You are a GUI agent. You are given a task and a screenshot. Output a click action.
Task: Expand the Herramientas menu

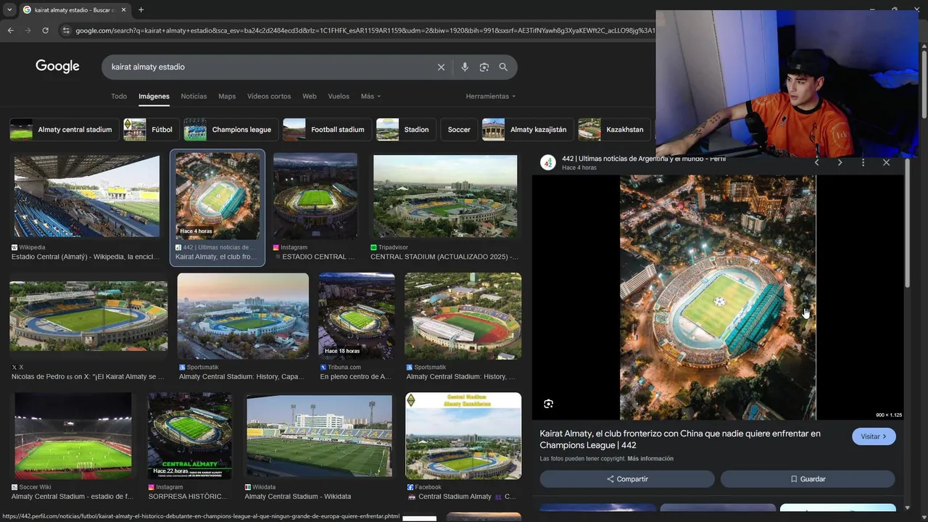491,96
